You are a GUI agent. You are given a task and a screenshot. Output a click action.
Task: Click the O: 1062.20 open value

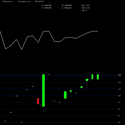[x=46, y=5]
